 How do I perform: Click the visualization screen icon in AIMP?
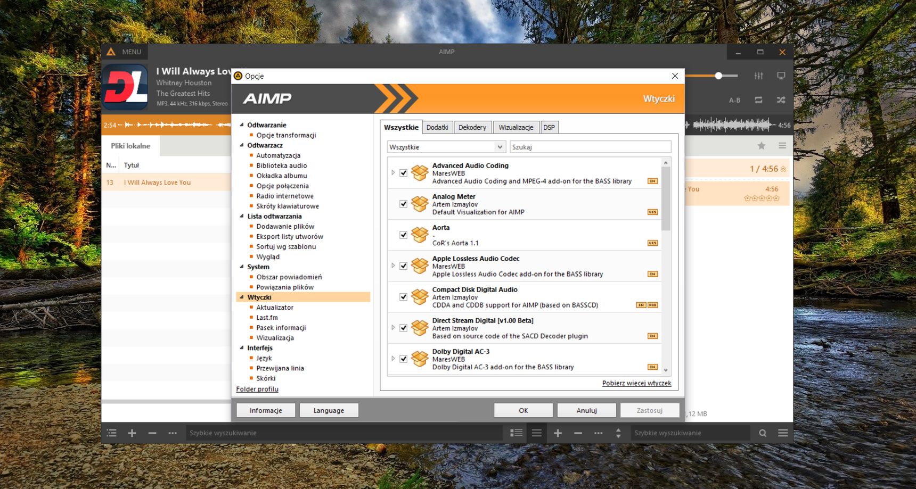(781, 76)
